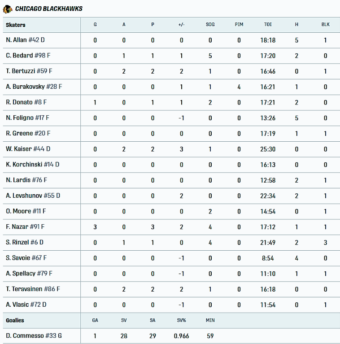Sort by the SOG column header
340x344 pixels.
(210, 25)
